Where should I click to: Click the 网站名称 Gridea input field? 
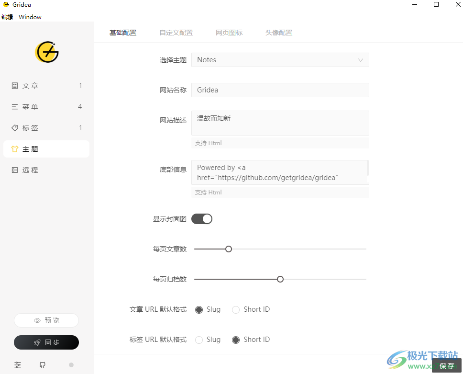coord(280,90)
